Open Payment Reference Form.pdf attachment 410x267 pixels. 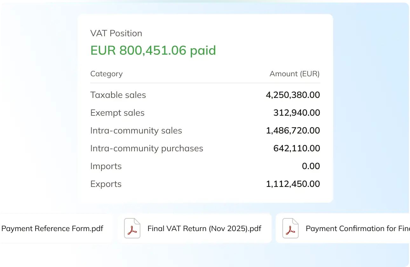tap(52, 229)
